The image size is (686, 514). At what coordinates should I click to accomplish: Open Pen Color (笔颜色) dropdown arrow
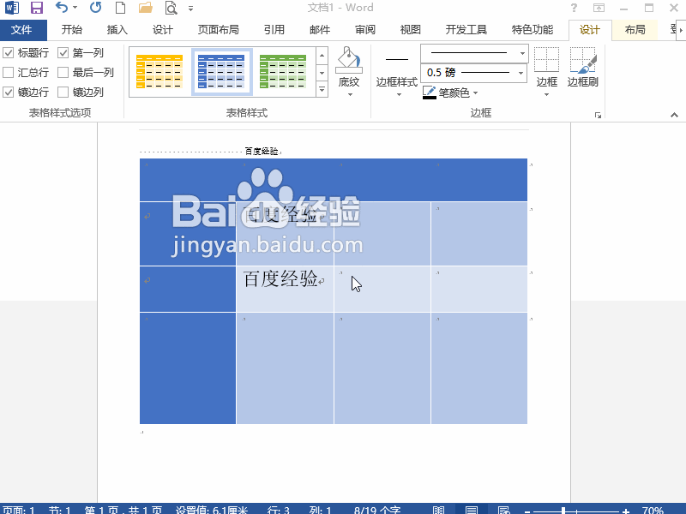[x=476, y=93]
